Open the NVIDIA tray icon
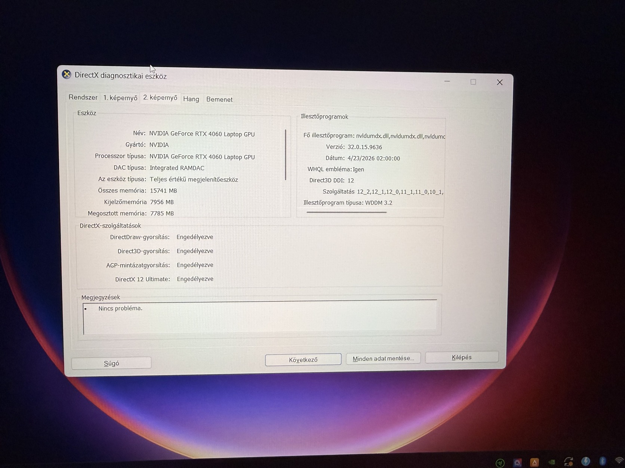Viewport: 625px width, 468px height. pos(552,462)
